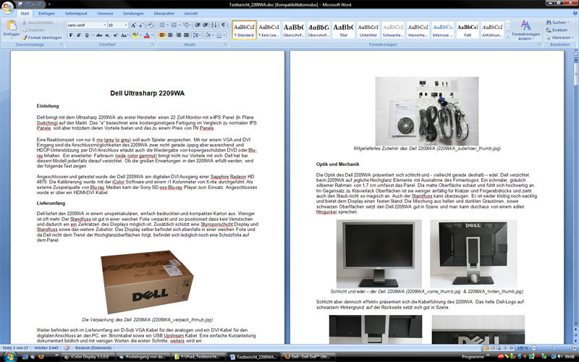Click spell check status icon in status bar
The width and height of the screenshot is (579, 362).
(67, 348)
